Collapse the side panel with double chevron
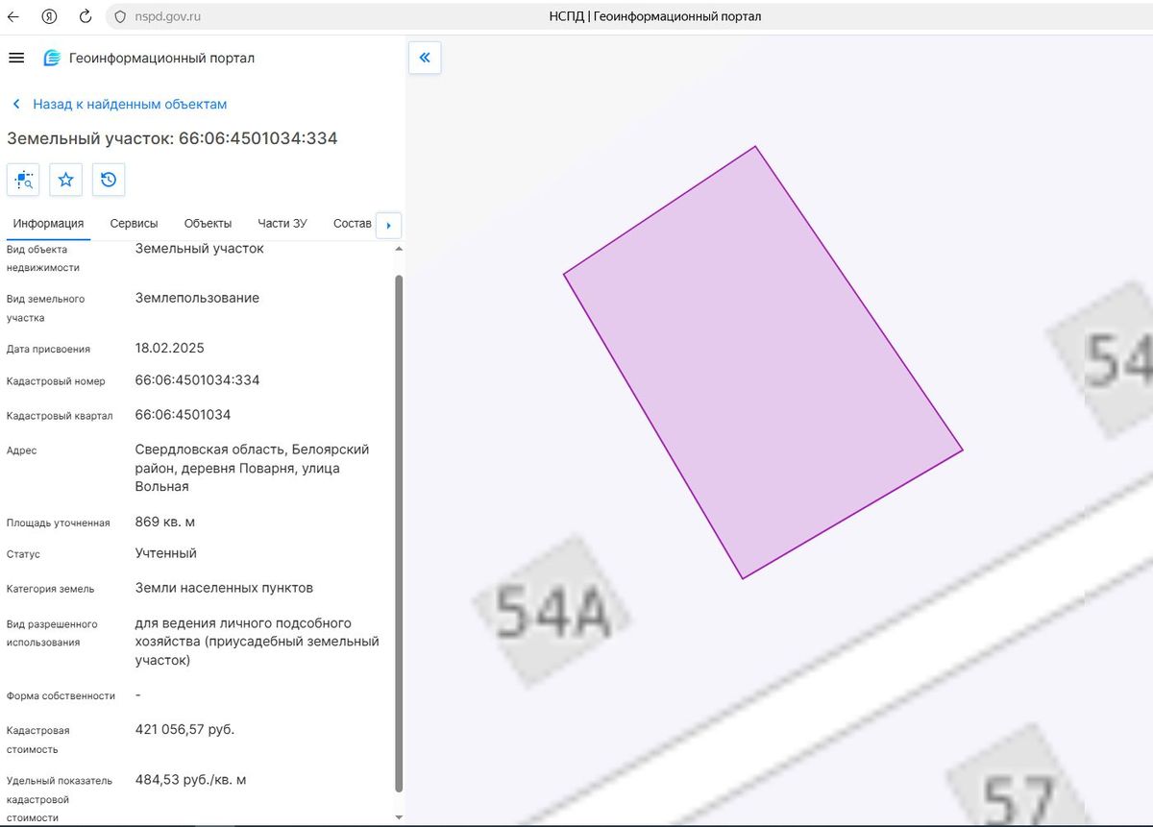Viewport: 1153px width, 827px height. pyautogui.click(x=425, y=58)
